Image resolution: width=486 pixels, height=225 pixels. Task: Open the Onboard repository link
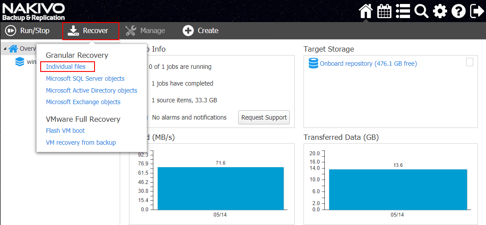click(x=368, y=64)
